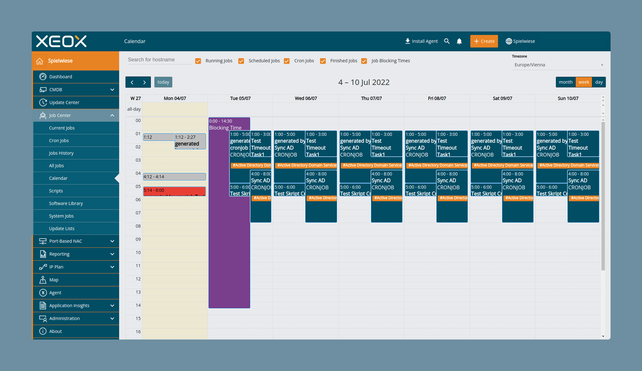642x371 pixels.
Task: Open the red 5:14 - 6:00 event
Action: tap(174, 191)
